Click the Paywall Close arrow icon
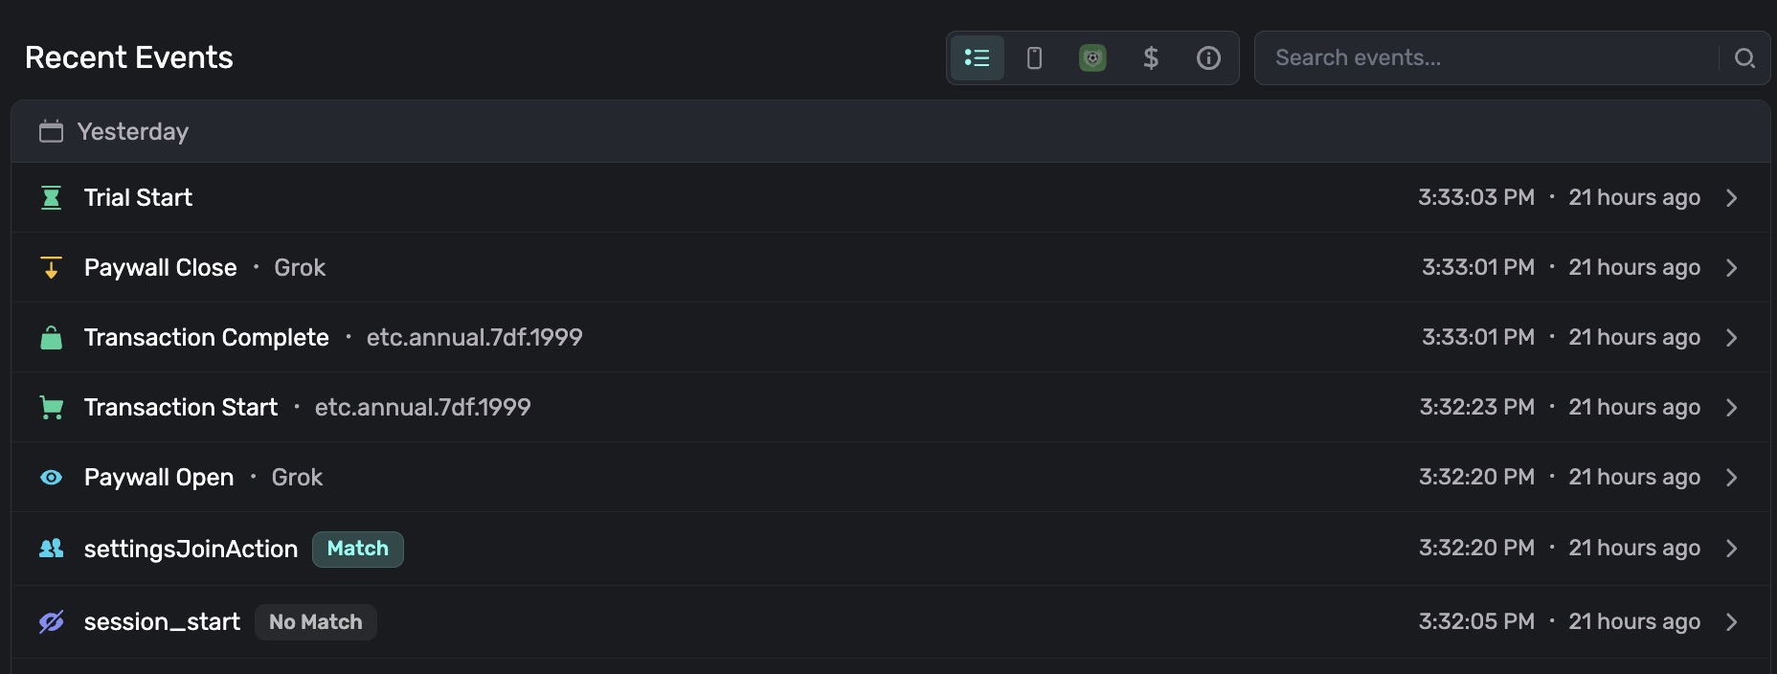 pos(52,268)
